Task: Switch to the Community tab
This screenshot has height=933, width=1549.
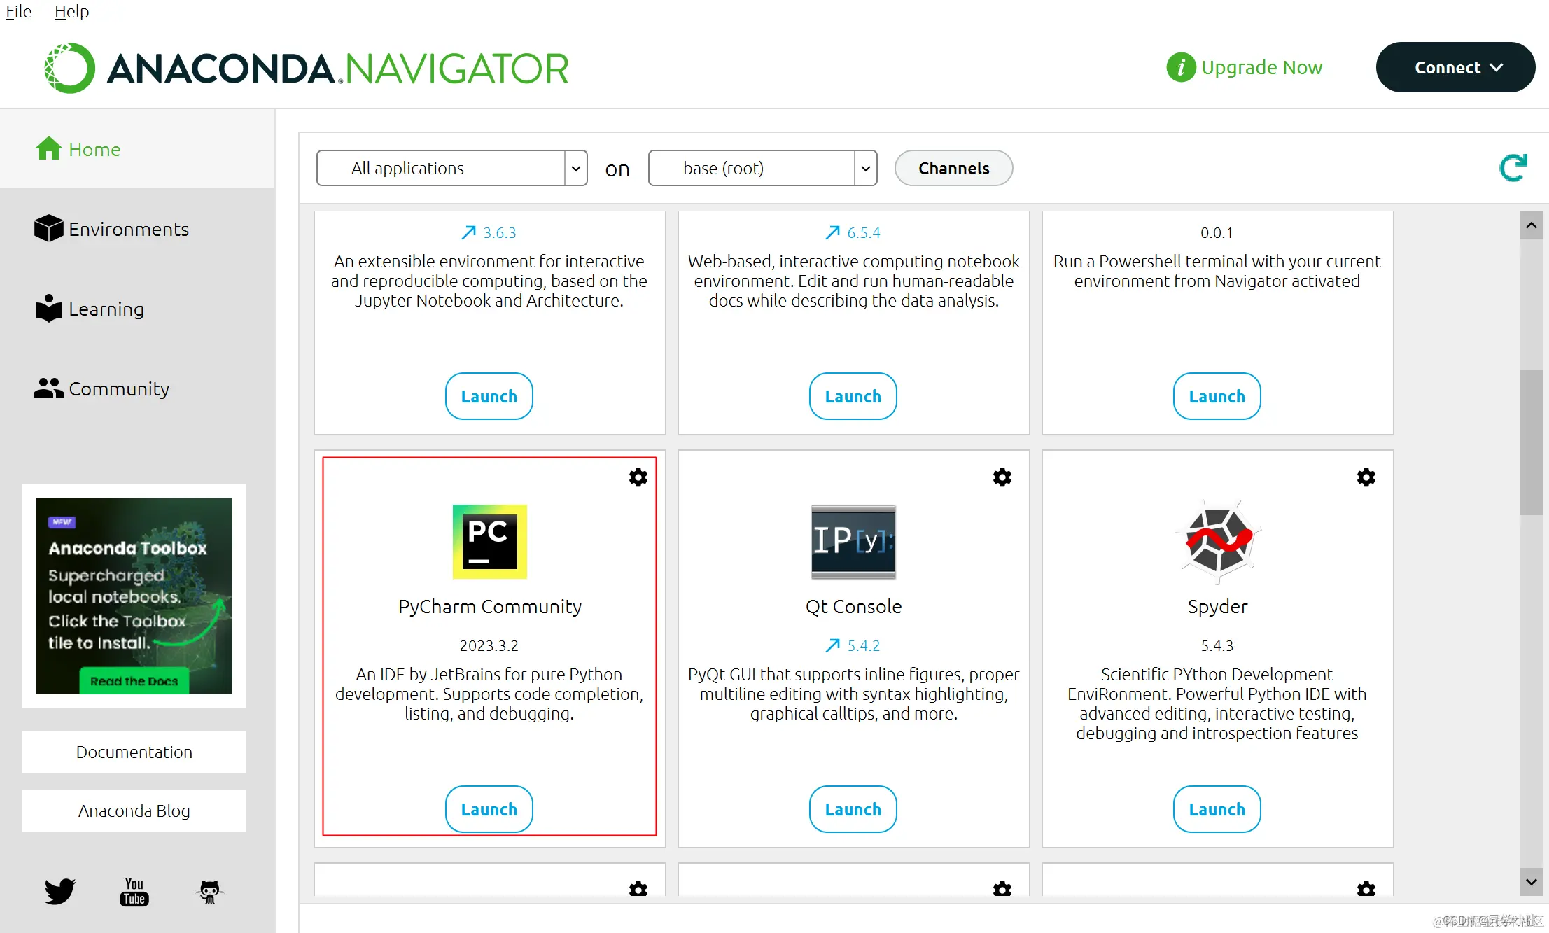Action: point(137,388)
